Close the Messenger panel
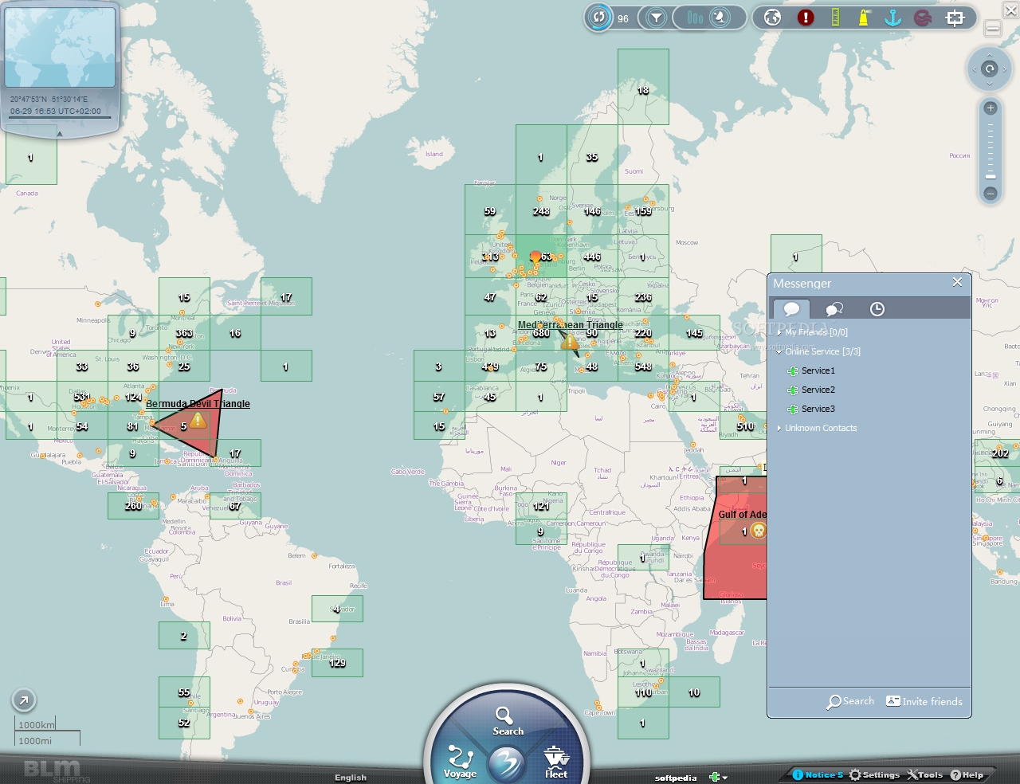Viewport: 1020px width, 784px height. click(x=957, y=282)
